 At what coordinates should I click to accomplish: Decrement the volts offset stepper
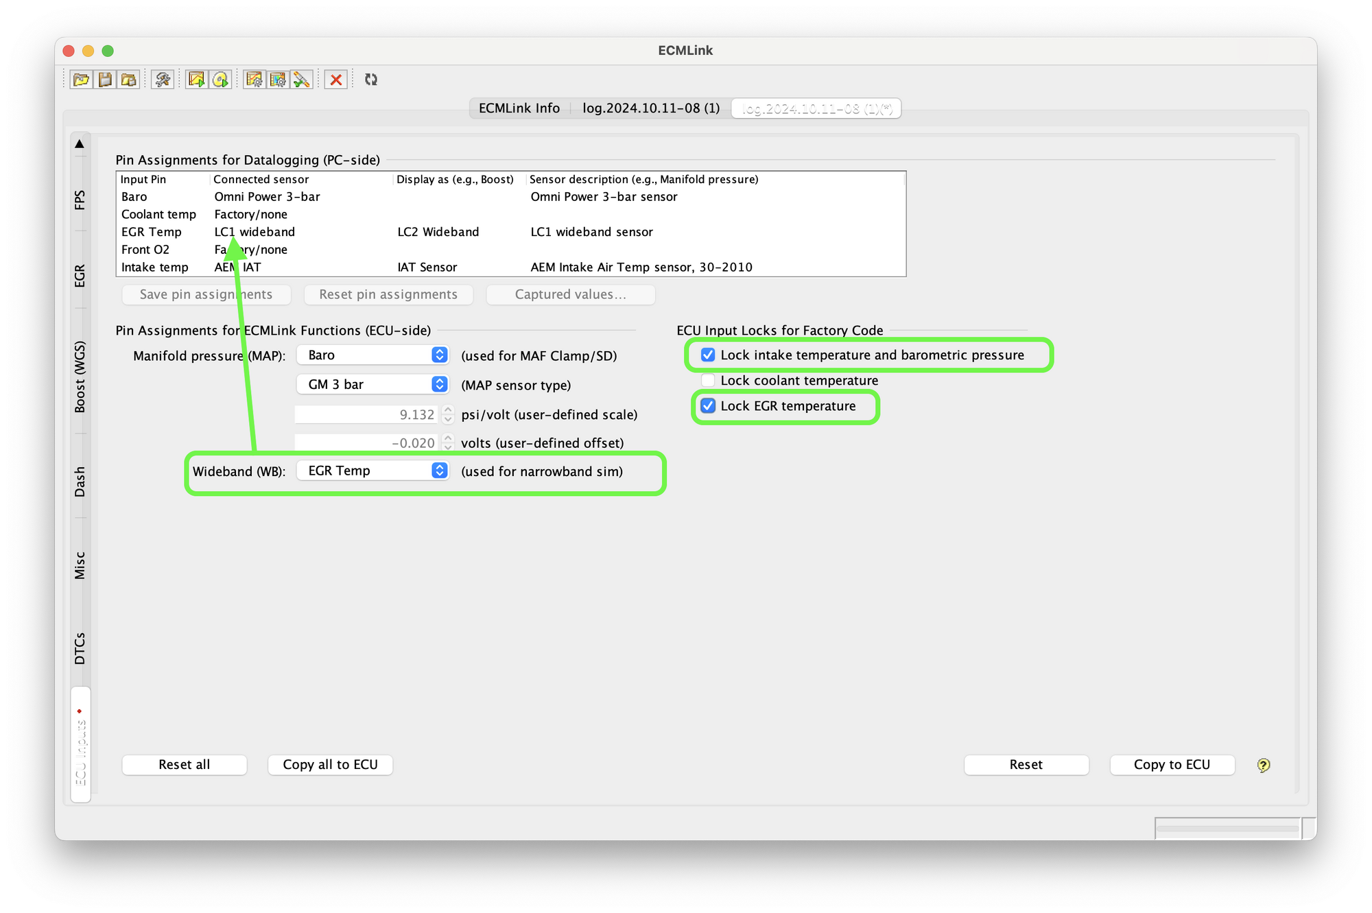448,447
